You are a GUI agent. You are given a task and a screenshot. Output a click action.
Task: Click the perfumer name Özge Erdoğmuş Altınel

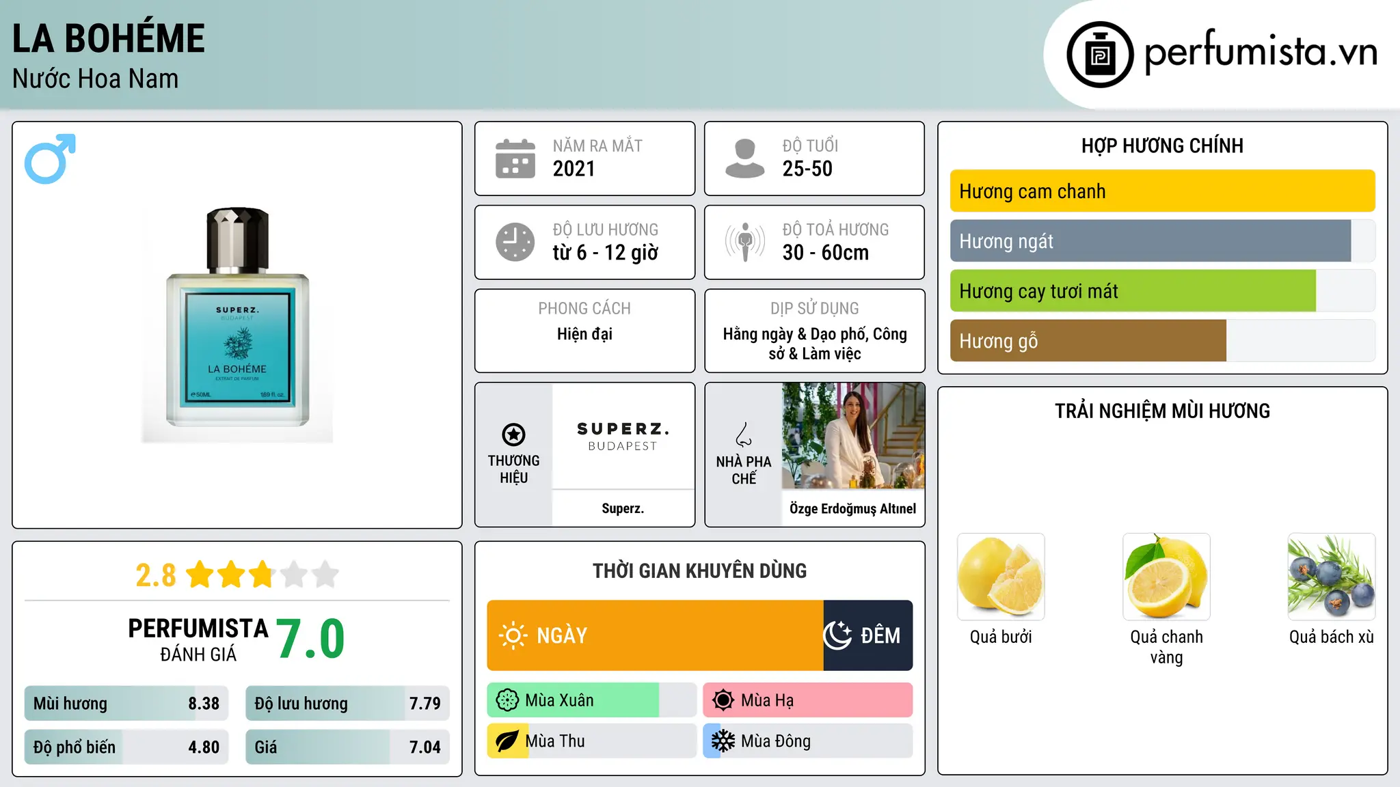[x=853, y=508]
